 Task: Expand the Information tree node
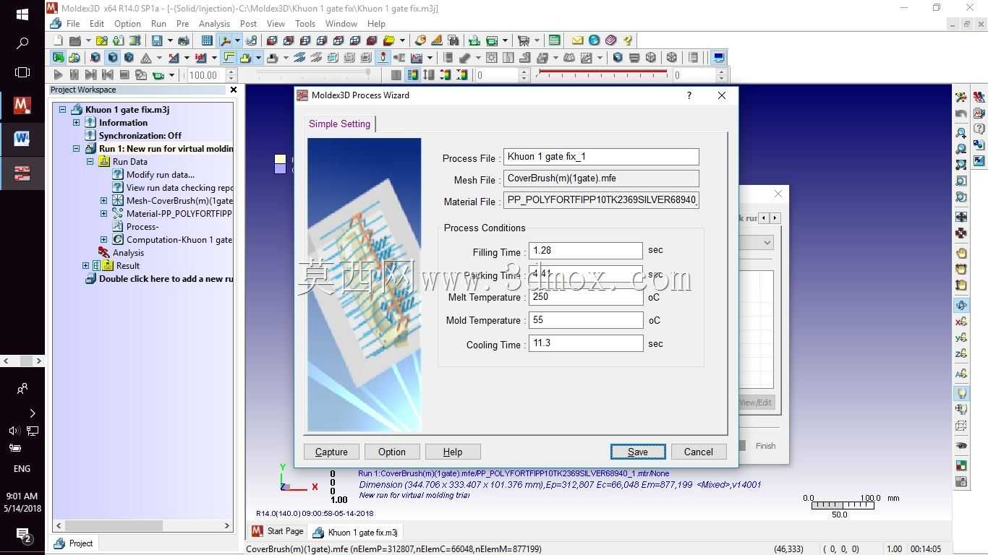click(76, 123)
